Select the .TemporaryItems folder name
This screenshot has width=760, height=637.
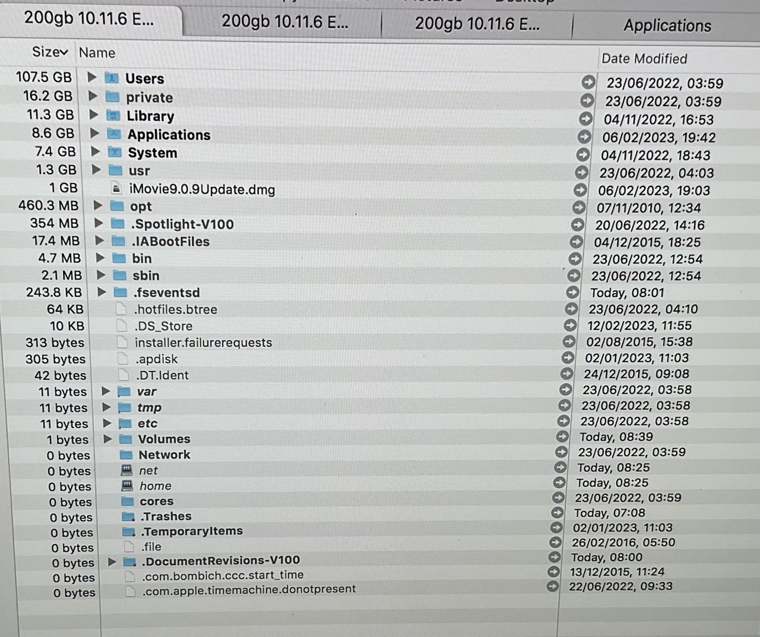pyautogui.click(x=191, y=531)
